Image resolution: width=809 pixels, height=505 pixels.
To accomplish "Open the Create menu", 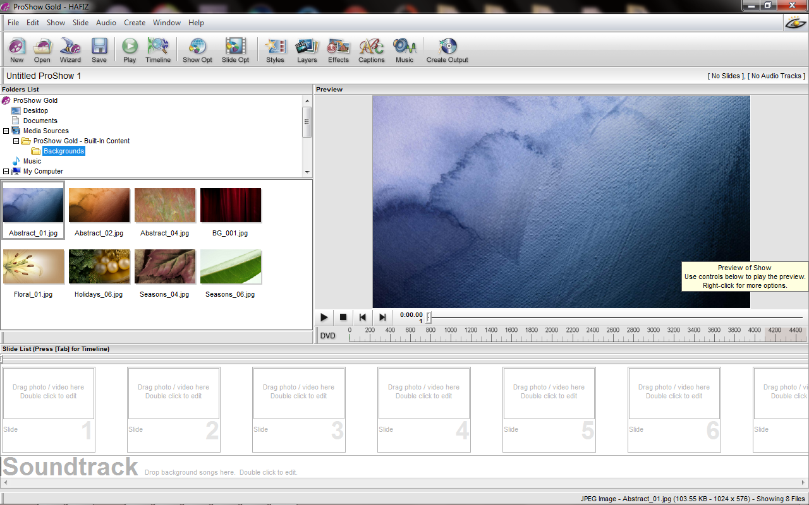I will [x=135, y=22].
